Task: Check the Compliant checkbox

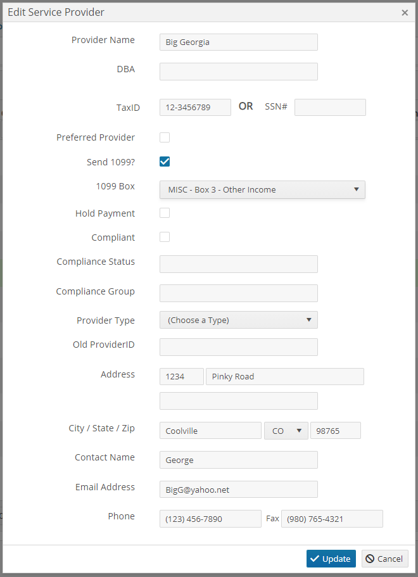Action: pos(165,237)
